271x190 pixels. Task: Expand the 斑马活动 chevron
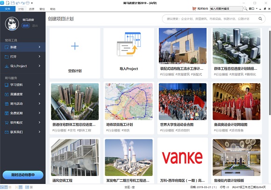coord(39,103)
